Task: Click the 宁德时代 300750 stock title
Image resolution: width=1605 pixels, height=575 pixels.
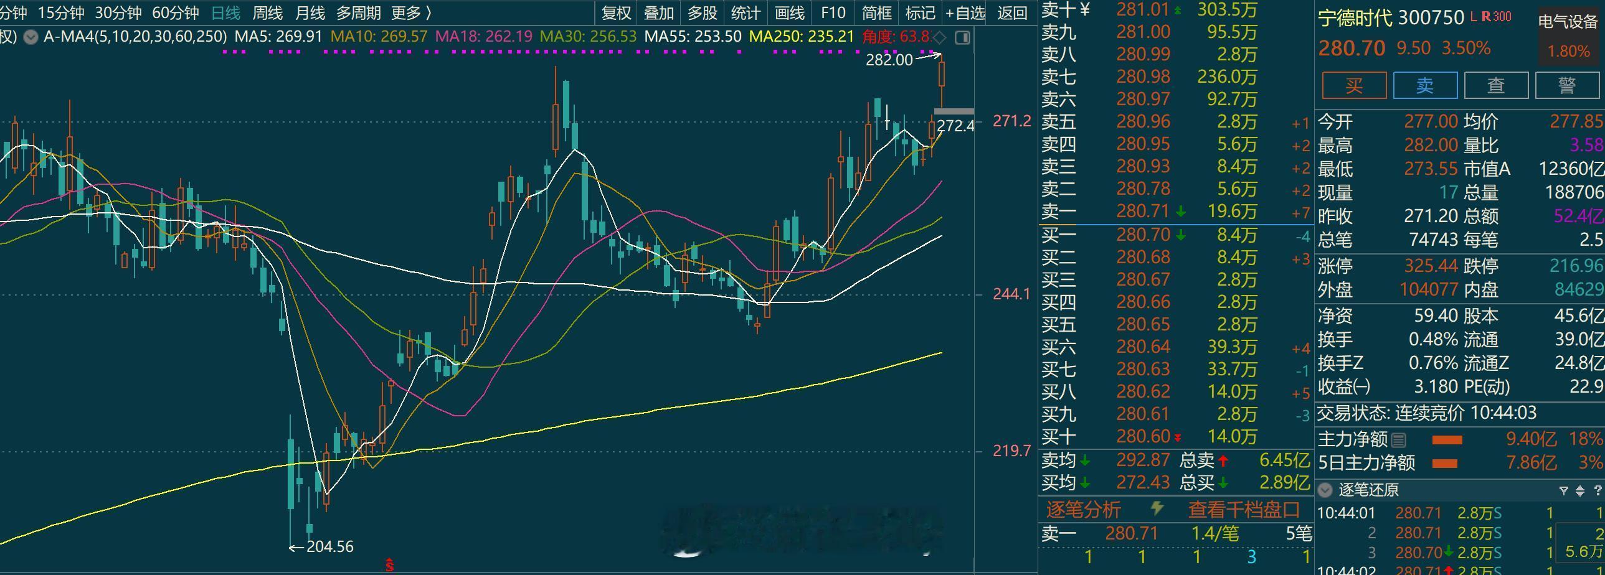Action: pyautogui.click(x=1391, y=17)
